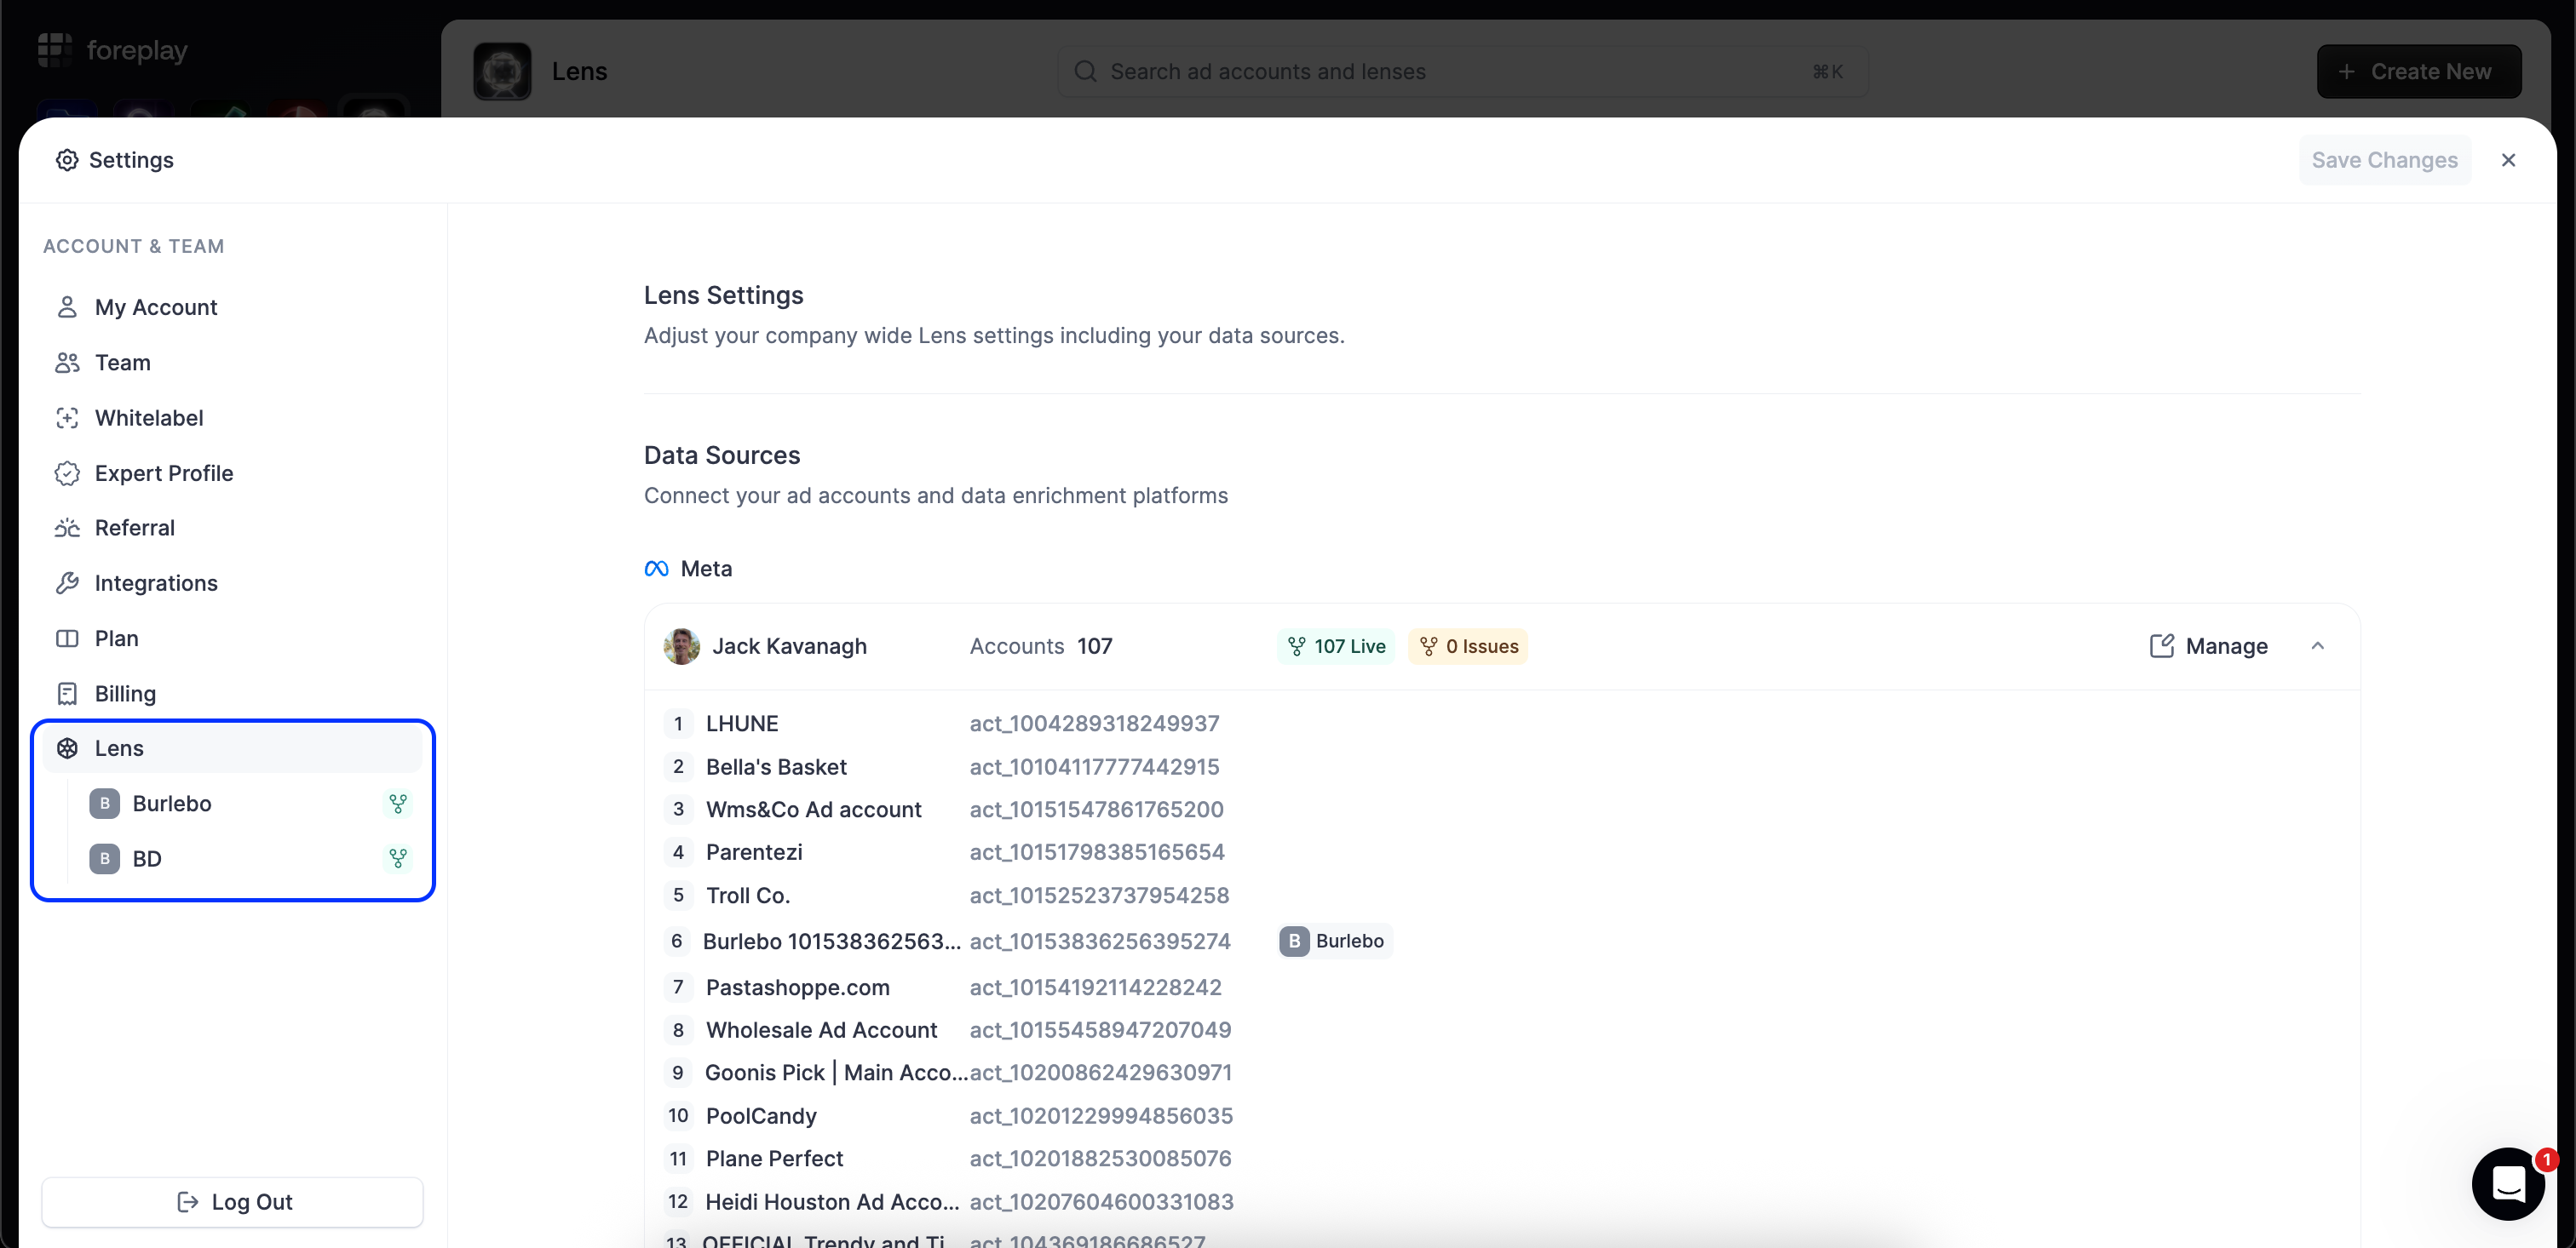Open the intercom chat bubble
Image resolution: width=2576 pixels, height=1248 pixels.
click(x=2508, y=1183)
